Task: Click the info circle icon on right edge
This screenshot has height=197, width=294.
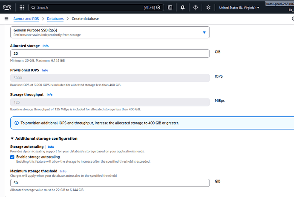Action: pos(292,19)
